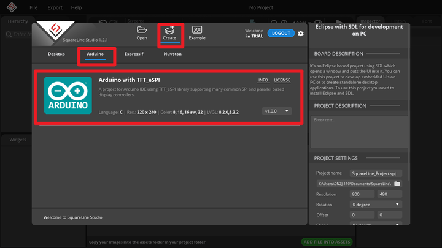
Task: Switch to the Nuvoton tab
Action: click(x=173, y=54)
